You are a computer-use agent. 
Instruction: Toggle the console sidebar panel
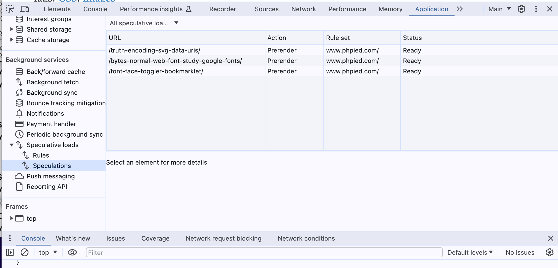10,252
